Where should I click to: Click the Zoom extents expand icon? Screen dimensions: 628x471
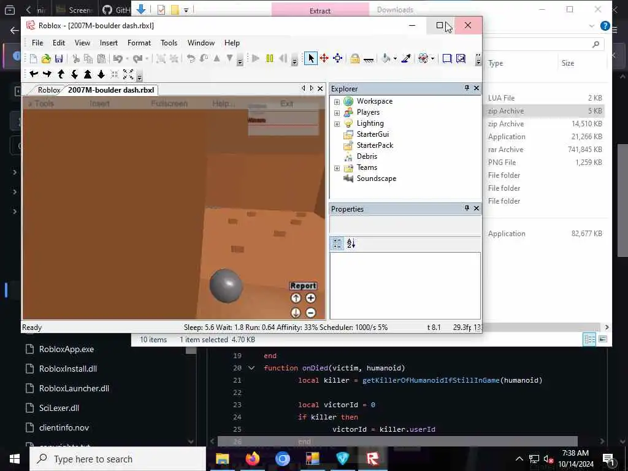(x=128, y=74)
